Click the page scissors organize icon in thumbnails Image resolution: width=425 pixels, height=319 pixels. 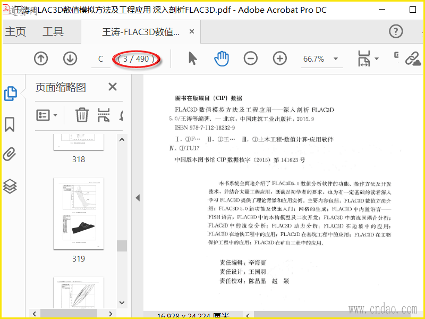(x=104, y=115)
